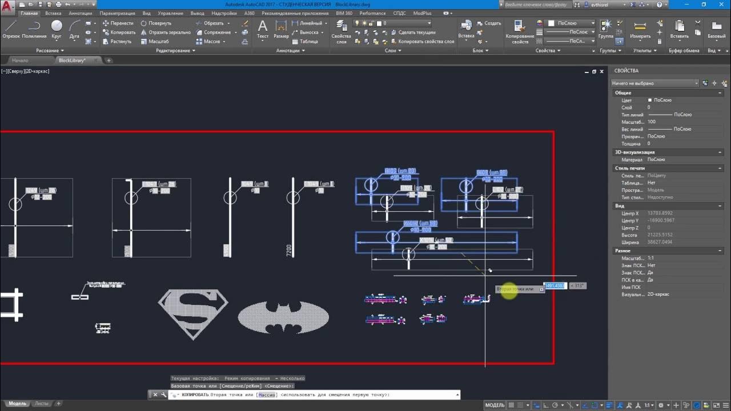
Task: Click the Повернуть rotate tool
Action: click(156, 23)
